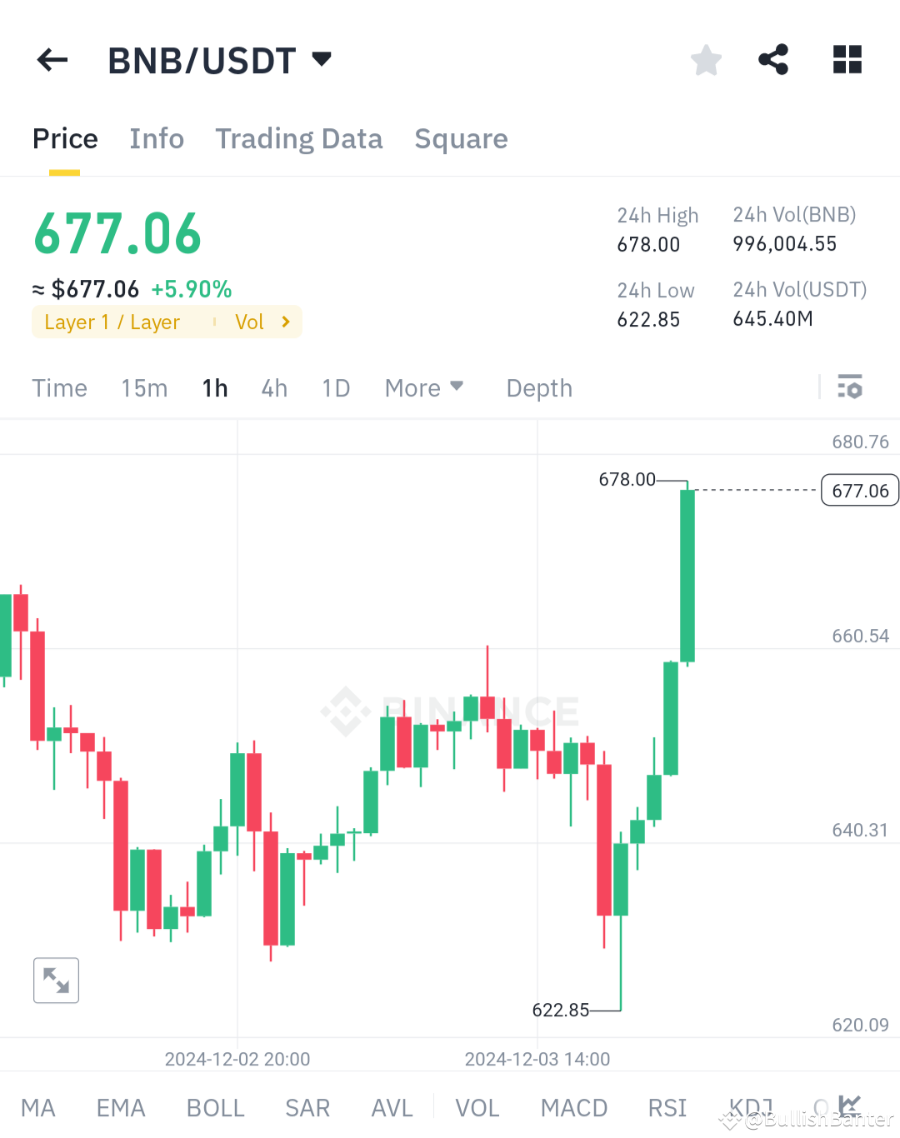Open the grid layout menu
This screenshot has height=1138, width=900.
tap(847, 59)
